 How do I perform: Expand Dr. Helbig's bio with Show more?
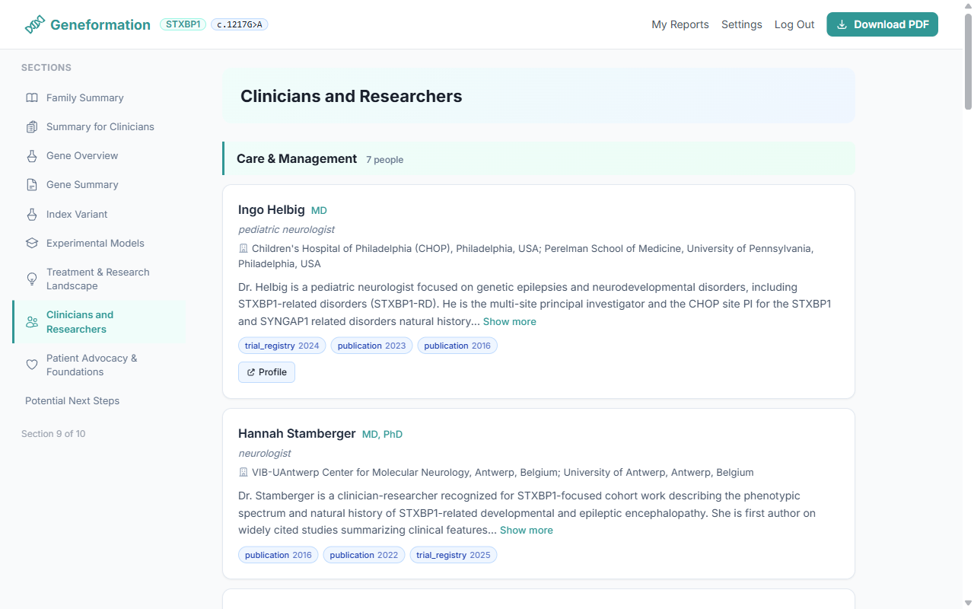509,321
